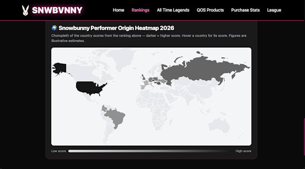This screenshot has width=305, height=169.
Task: Select Australia on the map
Action: 219,126
